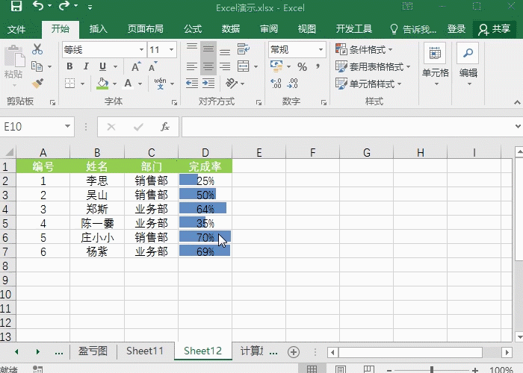Expand the 单元格样式 cell styles menu

click(368, 84)
